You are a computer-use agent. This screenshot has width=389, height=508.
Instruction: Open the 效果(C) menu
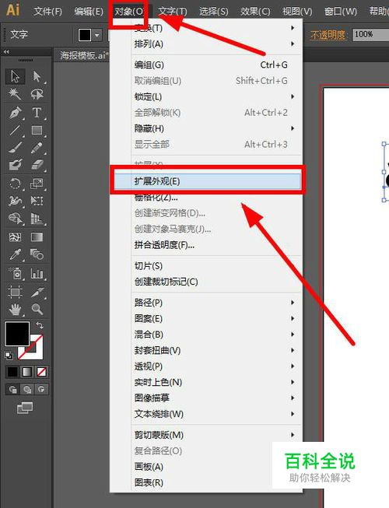(255, 12)
